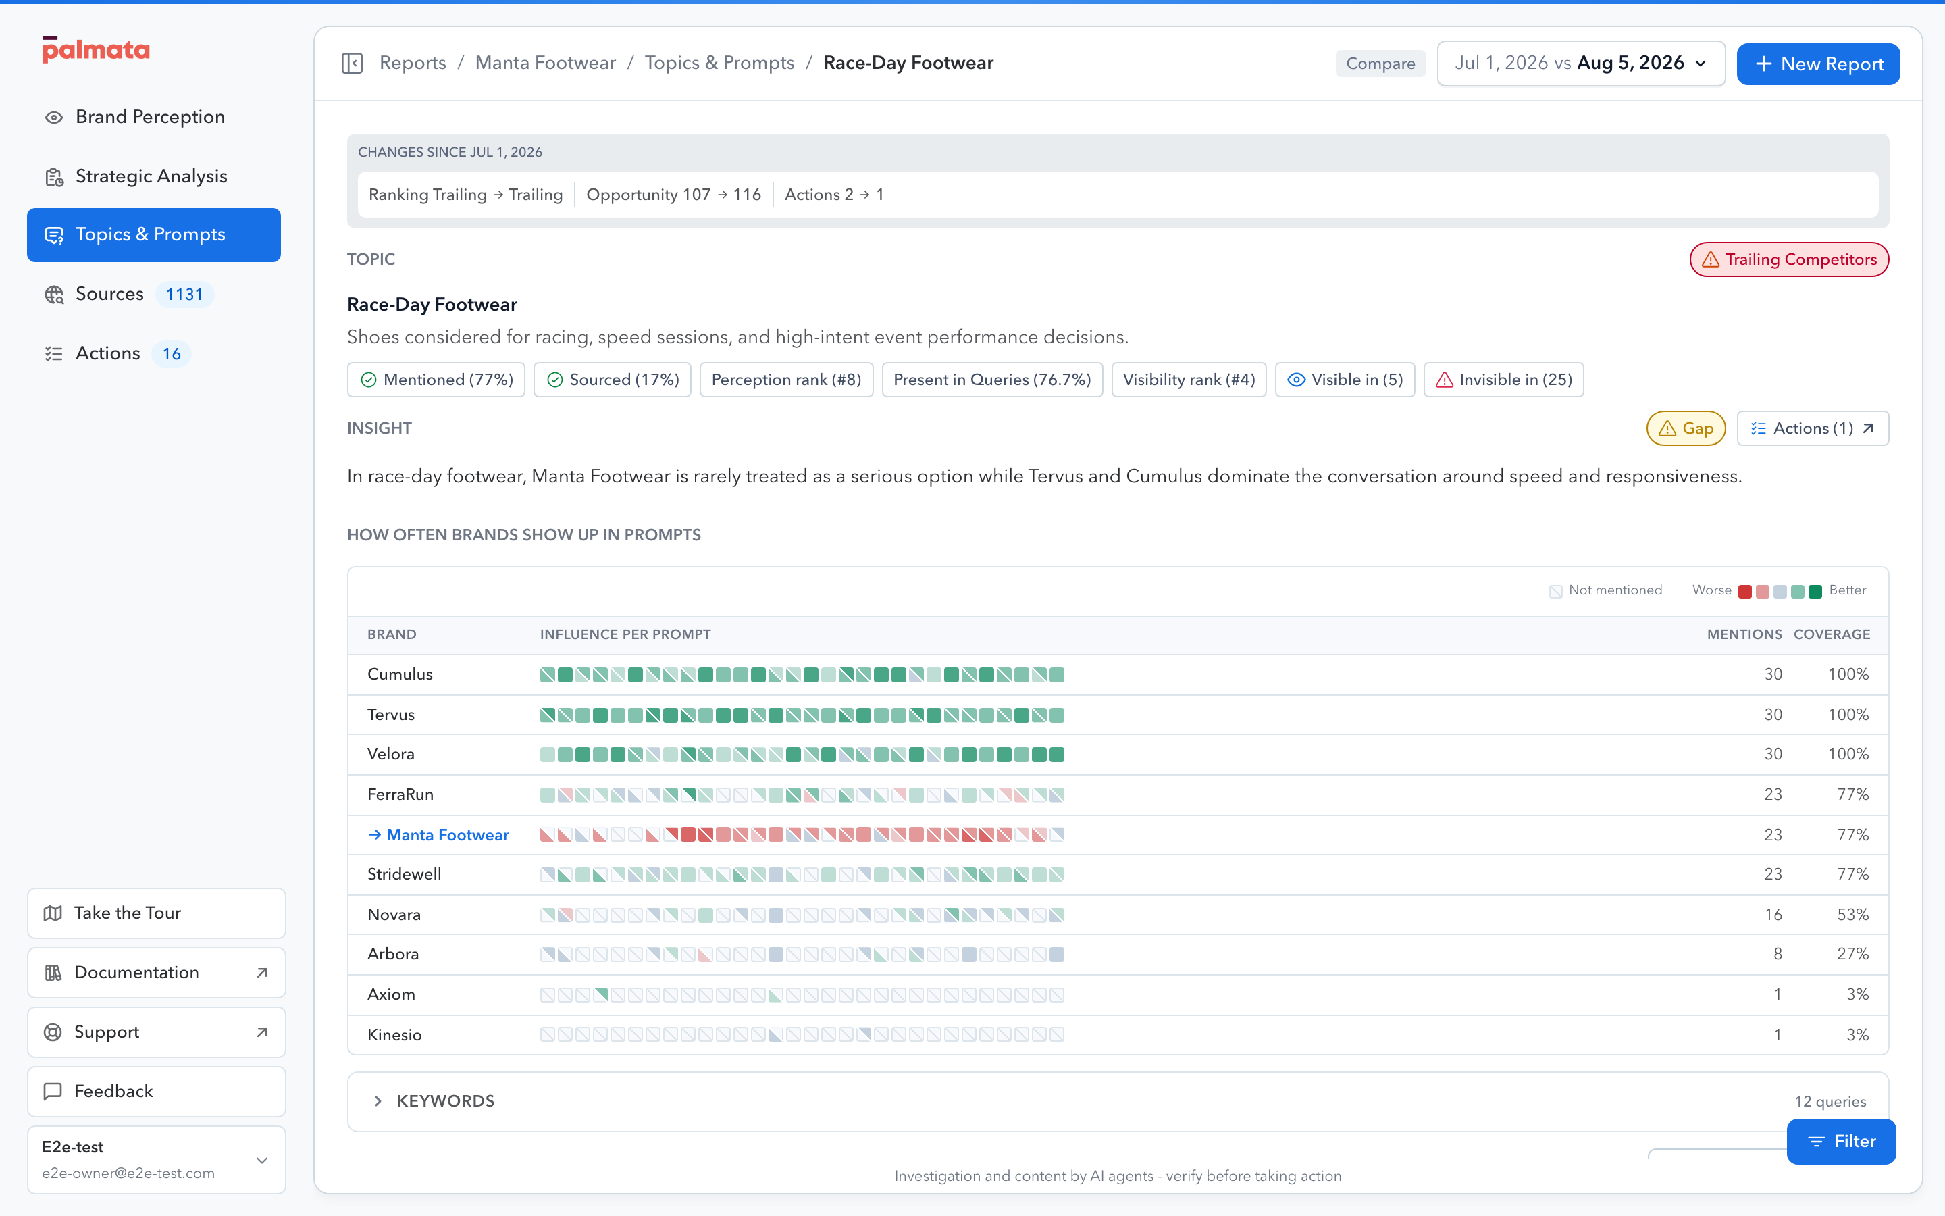Screen dimensions: 1945x1216
Task: Click the Mentioned (77%) chip
Action: (x=436, y=380)
